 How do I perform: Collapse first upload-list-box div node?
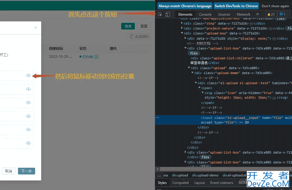coord(185,48)
